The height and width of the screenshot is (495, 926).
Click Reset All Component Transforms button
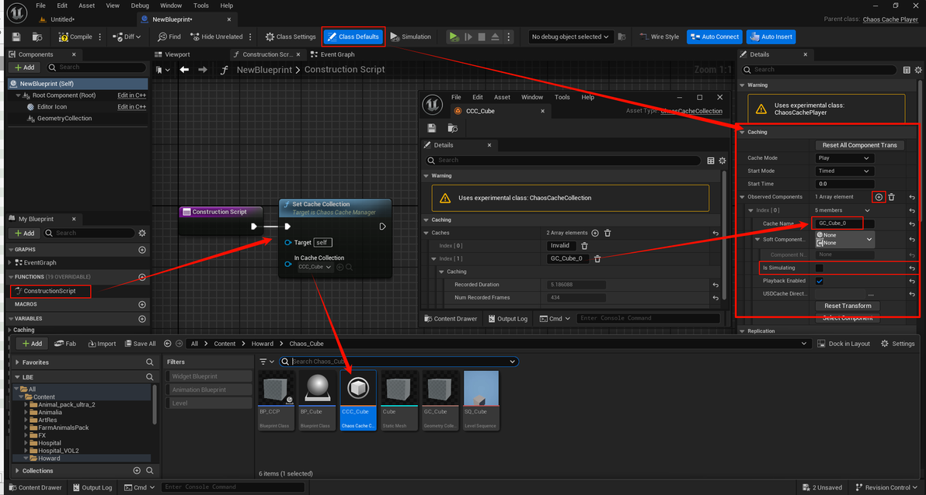coord(859,145)
